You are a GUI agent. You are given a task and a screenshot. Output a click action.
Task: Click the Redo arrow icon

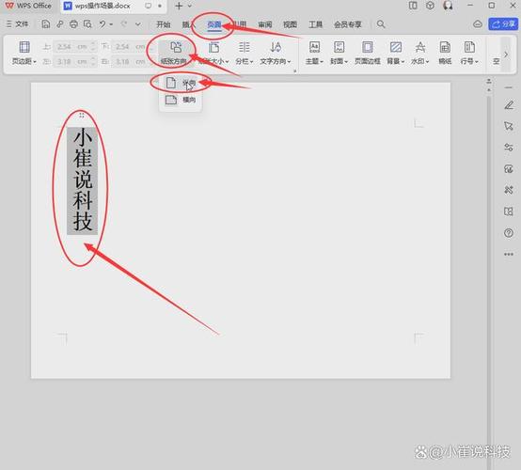(x=124, y=23)
